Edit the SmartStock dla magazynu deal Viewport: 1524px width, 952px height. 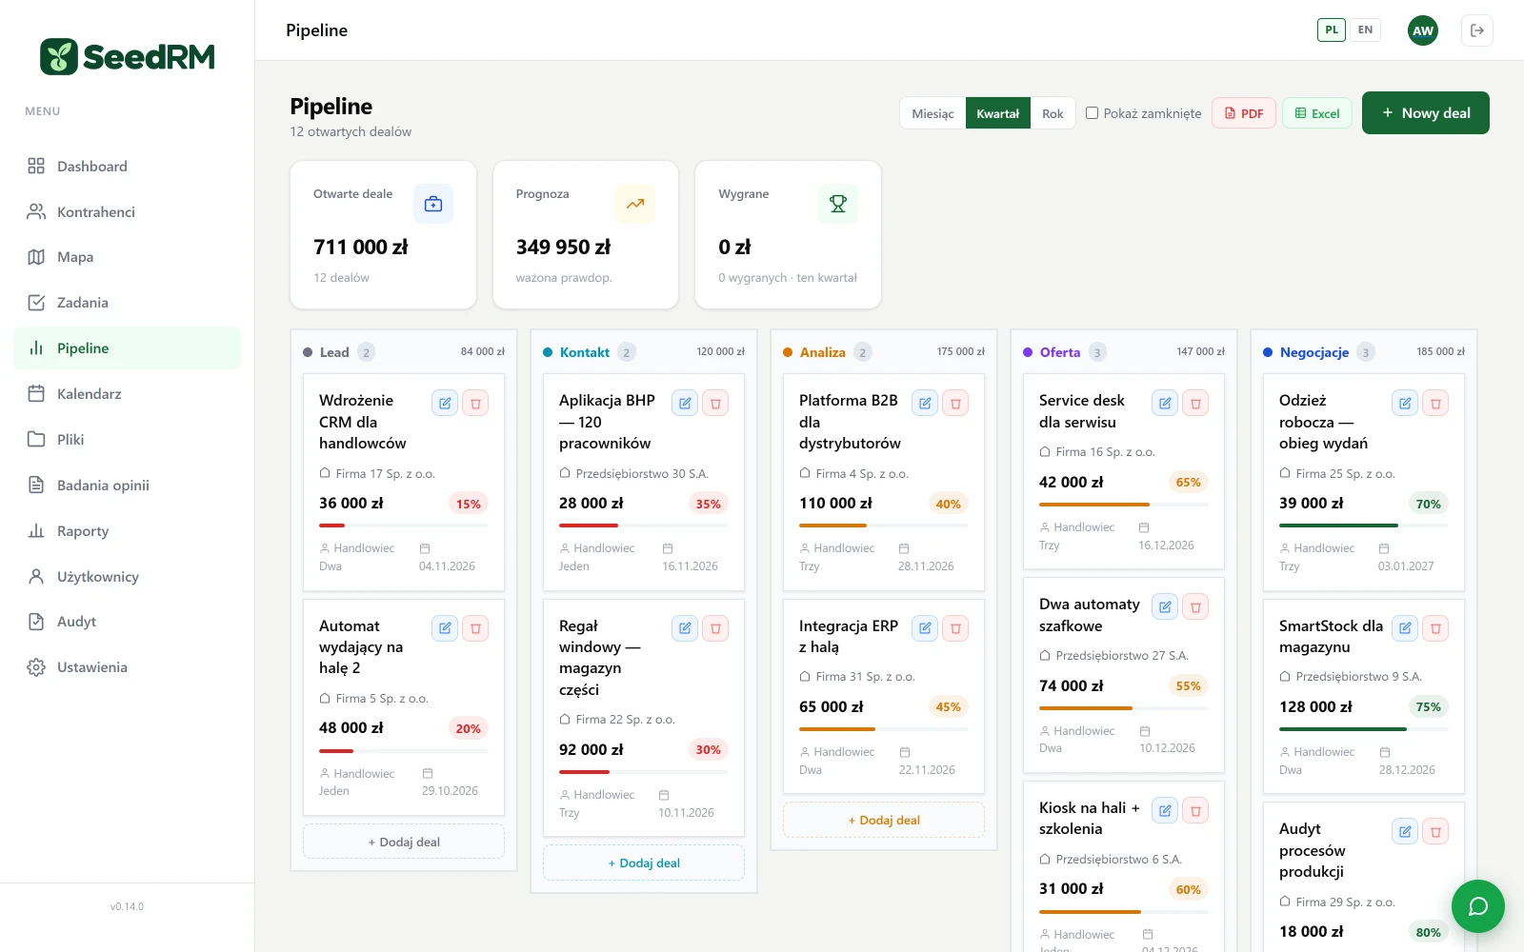[x=1405, y=628]
